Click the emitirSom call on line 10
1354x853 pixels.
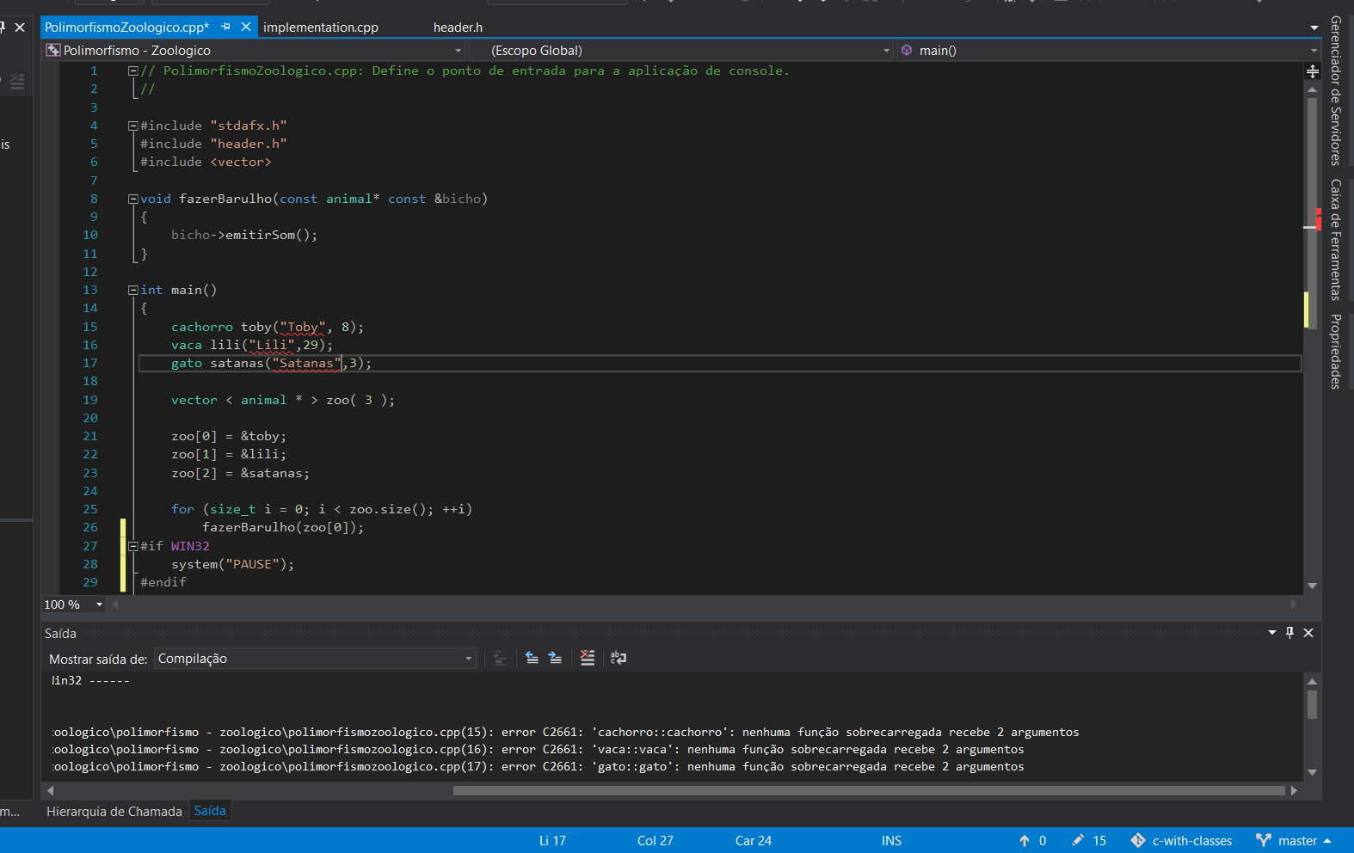[271, 235]
